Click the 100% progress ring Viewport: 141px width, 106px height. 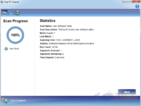(x=15, y=35)
